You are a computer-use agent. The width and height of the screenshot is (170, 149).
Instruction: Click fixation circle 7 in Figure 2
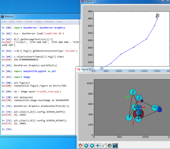tap(139, 98)
